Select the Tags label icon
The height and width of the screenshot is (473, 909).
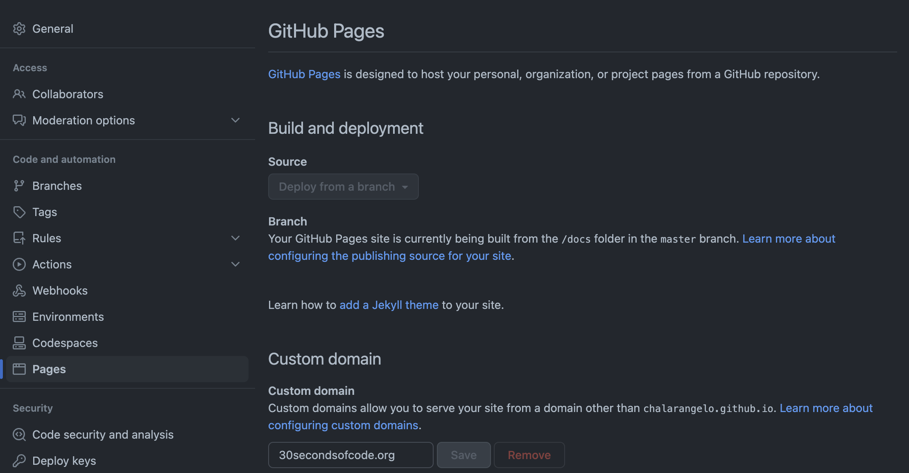click(x=19, y=212)
